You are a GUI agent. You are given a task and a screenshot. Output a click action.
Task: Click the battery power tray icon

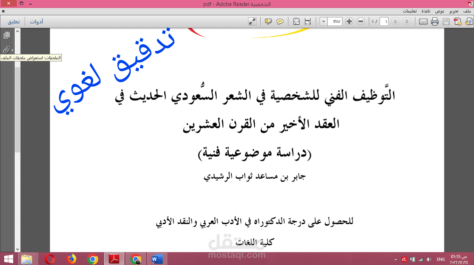(x=413, y=259)
